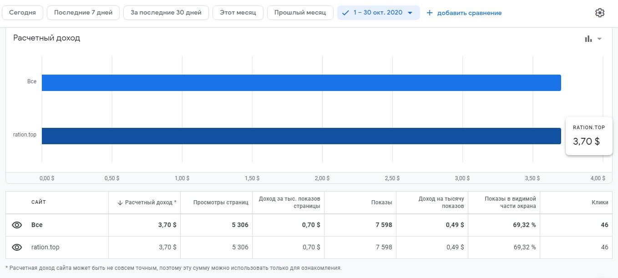
Task: Click the sort arrow beside Расчетный доход
Action: point(120,202)
